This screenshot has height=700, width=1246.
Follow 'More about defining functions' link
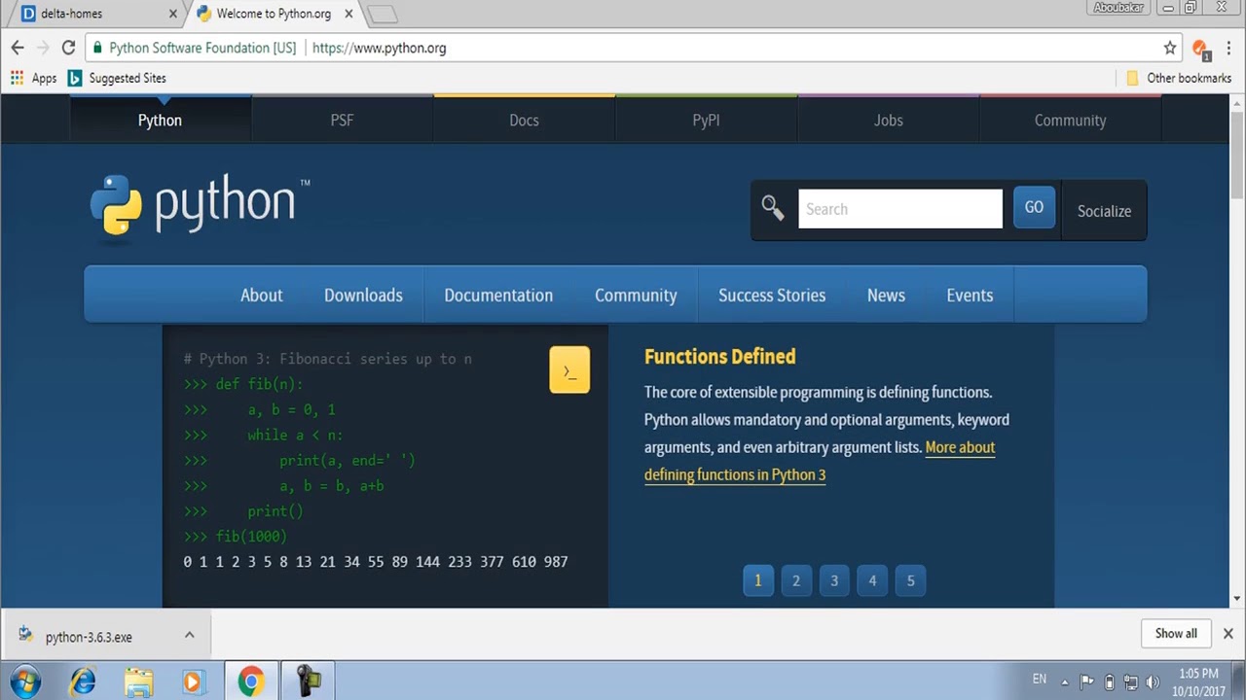[820, 461]
